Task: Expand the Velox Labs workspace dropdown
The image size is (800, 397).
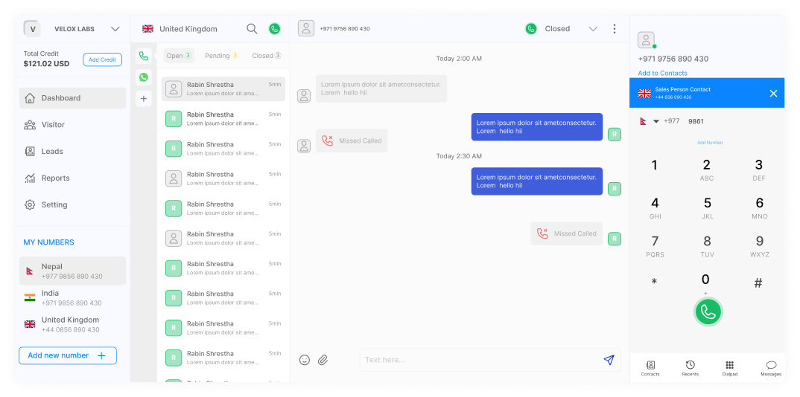Action: tap(115, 29)
